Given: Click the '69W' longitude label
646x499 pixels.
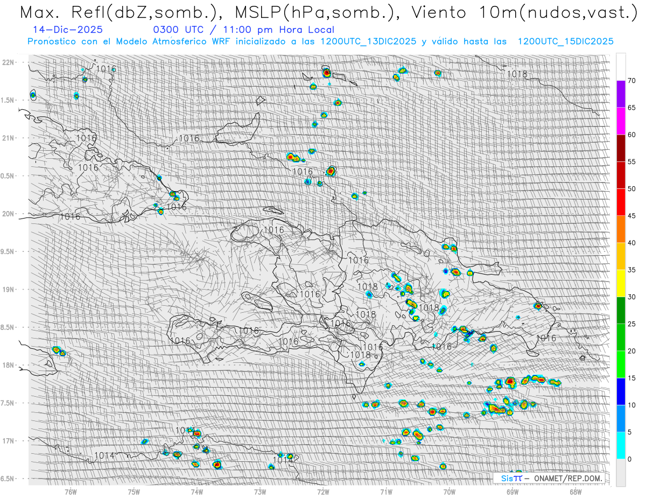Looking at the screenshot, I should (512, 491).
